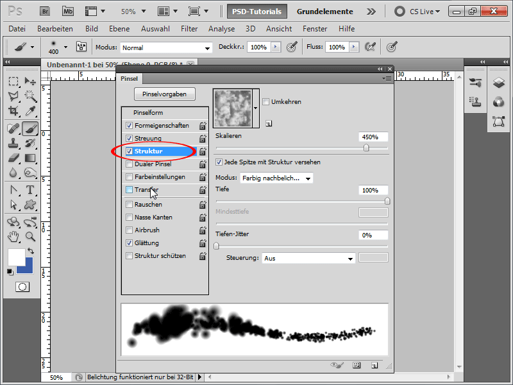Screen dimensions: 513x385
Task: Select the Blur tool
Action: point(13,173)
